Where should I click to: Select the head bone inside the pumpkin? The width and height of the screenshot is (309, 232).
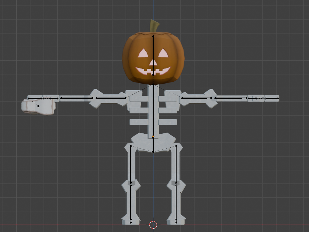tap(153, 56)
